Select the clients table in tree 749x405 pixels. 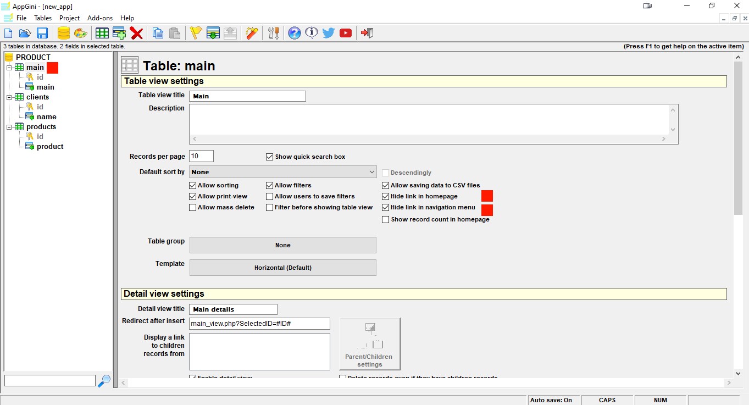click(37, 97)
